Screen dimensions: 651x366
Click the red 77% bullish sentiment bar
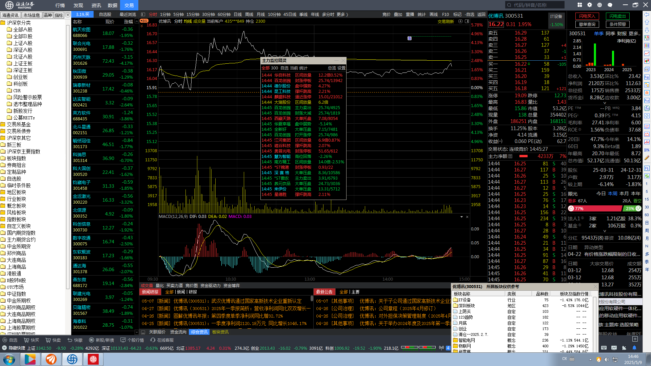pyautogui.click(x=595, y=208)
